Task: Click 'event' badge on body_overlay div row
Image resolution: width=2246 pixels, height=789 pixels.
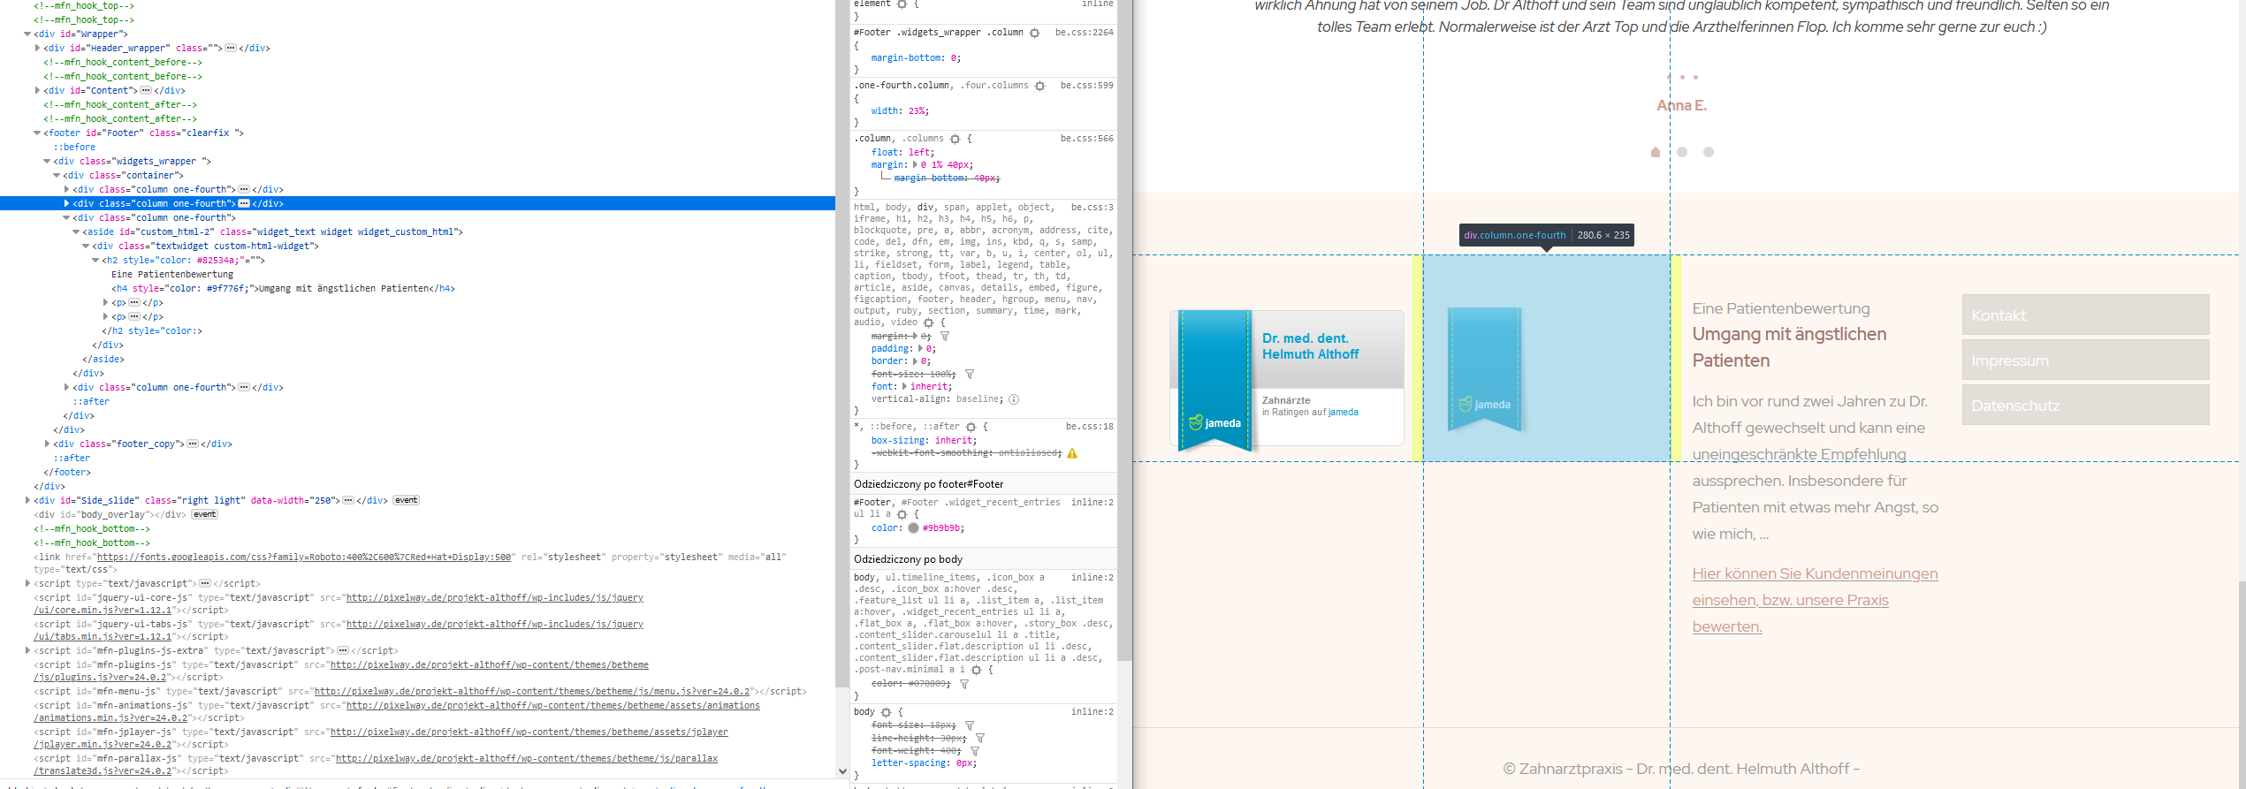Action: [205, 515]
